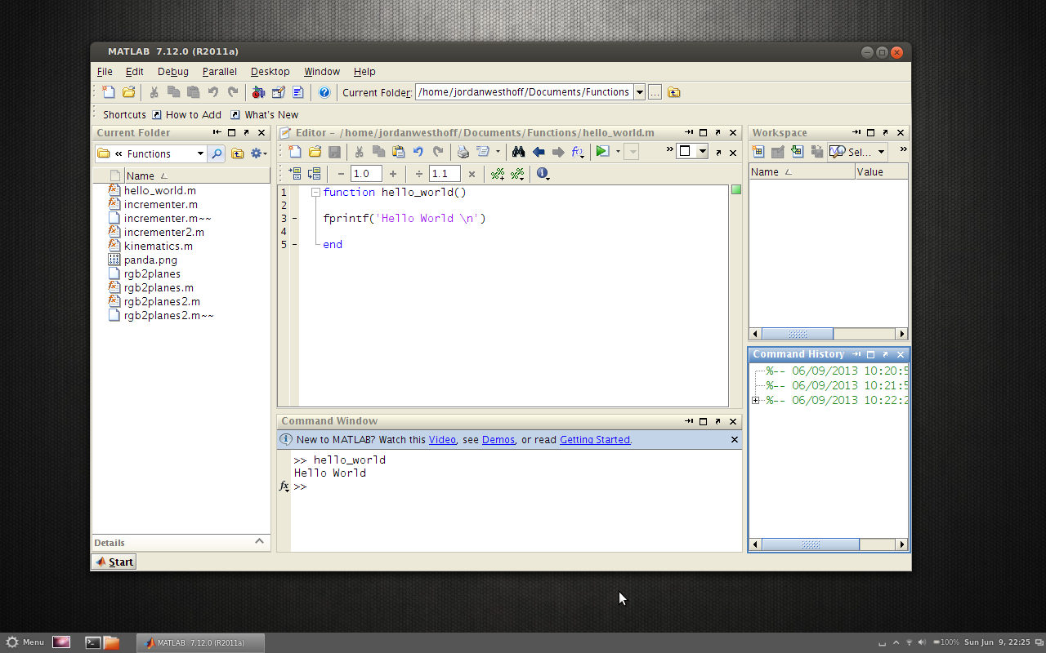Click browse for folder ellipsis button

click(655, 92)
